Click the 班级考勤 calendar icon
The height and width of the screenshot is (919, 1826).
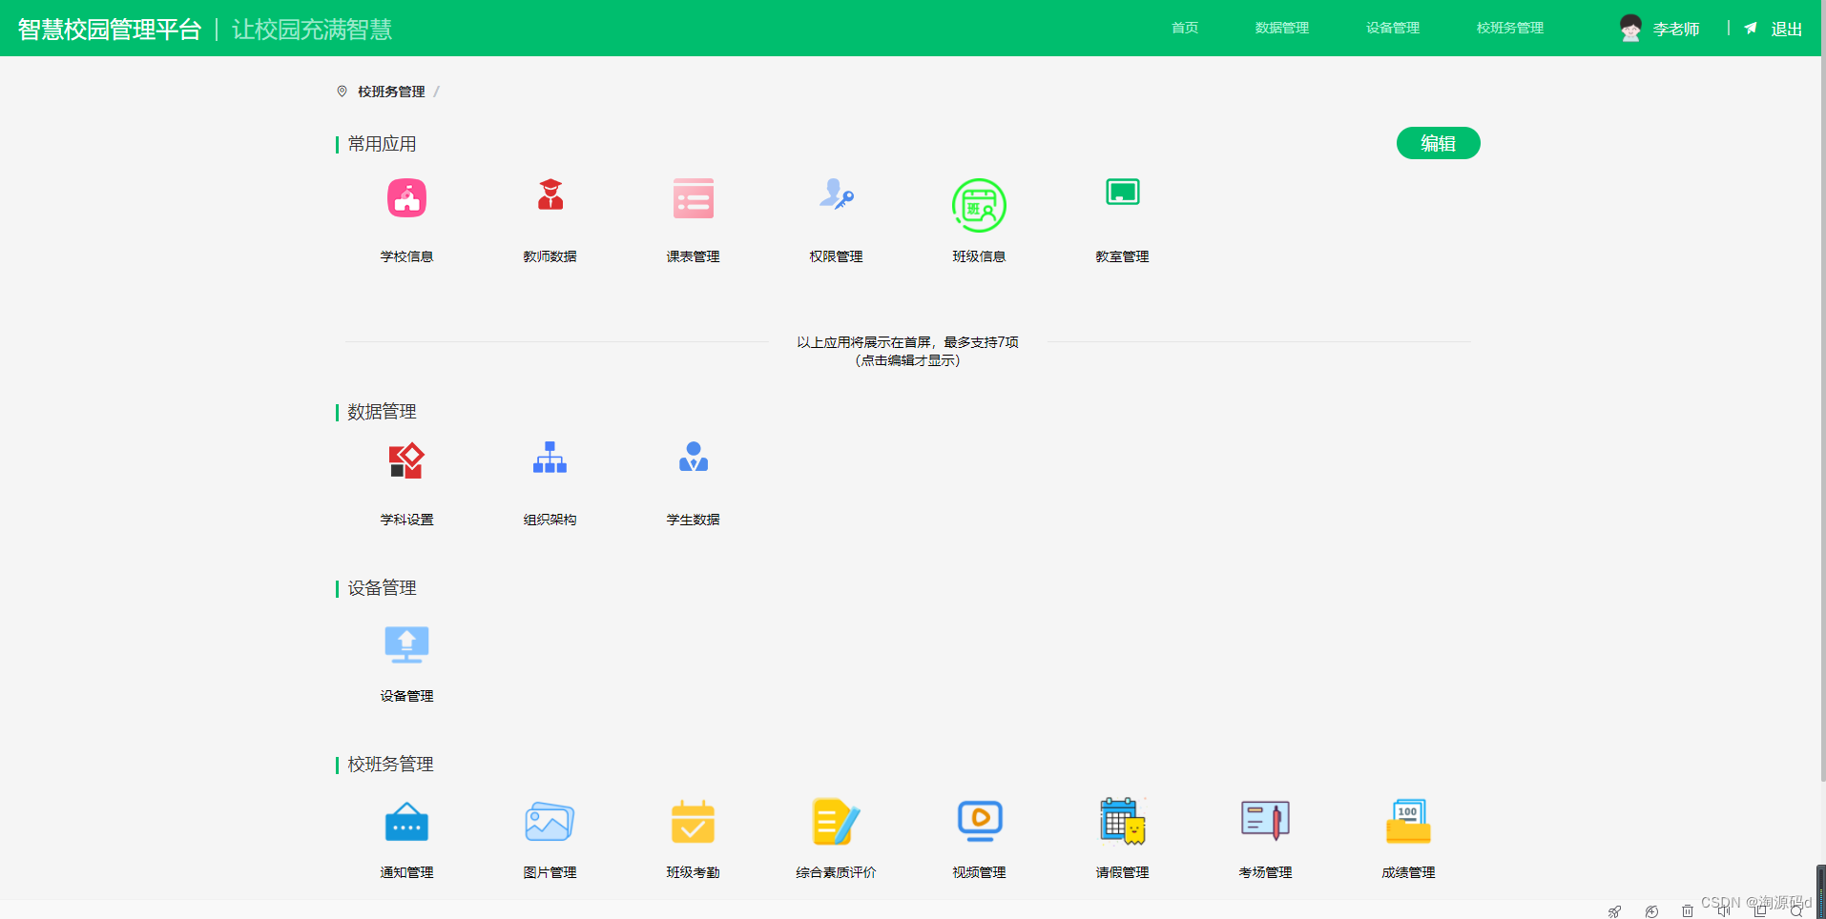tap(694, 822)
